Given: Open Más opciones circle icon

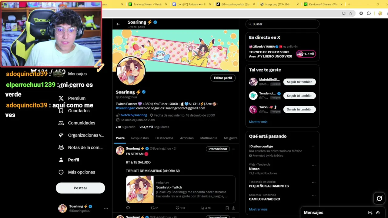Looking at the screenshot, I should point(61,172).
